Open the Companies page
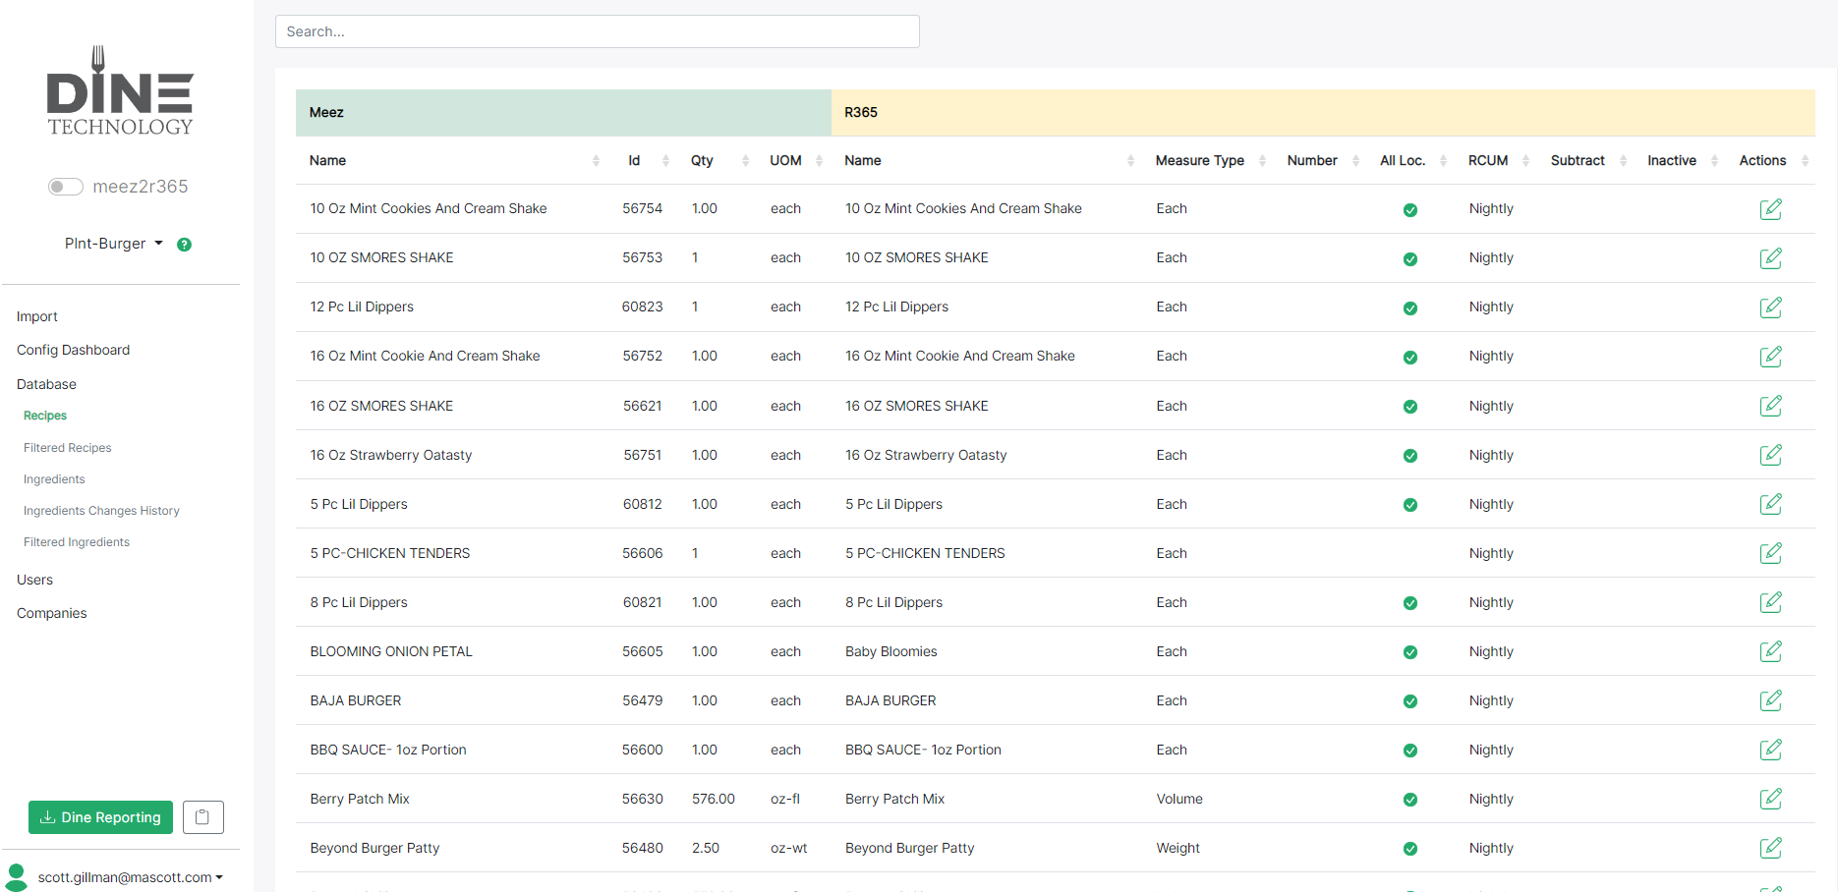Screen dimensions: 1838x892 point(51,613)
